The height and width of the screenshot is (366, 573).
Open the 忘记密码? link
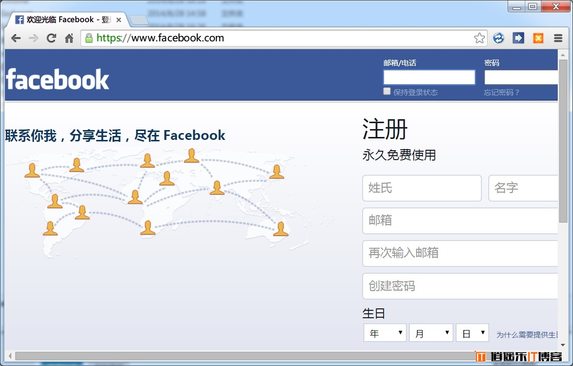(x=501, y=92)
